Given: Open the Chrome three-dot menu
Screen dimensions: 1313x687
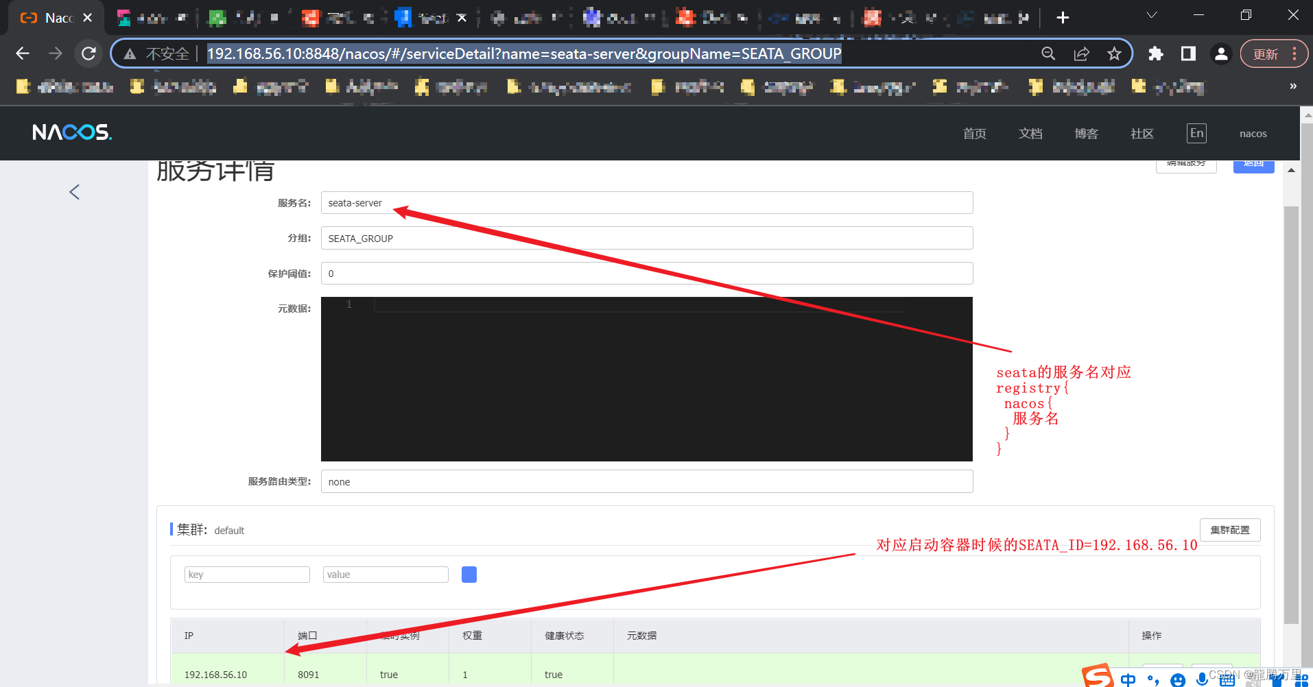Looking at the screenshot, I should (x=1294, y=53).
